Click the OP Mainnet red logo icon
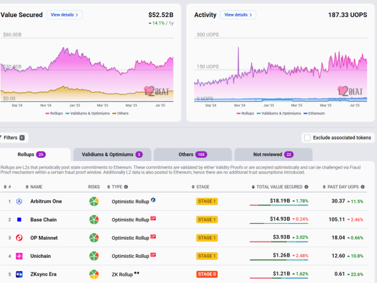377x283 pixels. (19, 238)
